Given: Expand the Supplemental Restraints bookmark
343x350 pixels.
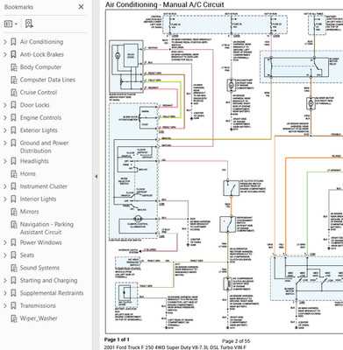Looking at the screenshot, I should pyautogui.click(x=4, y=293).
